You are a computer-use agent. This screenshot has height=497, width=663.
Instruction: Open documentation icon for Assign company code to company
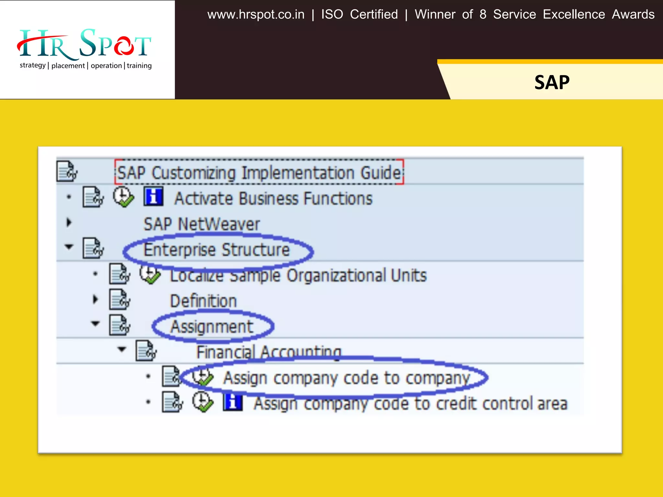(x=172, y=376)
